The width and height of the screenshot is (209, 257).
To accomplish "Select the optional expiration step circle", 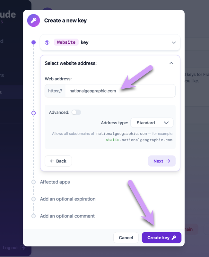I will (x=33, y=199).
